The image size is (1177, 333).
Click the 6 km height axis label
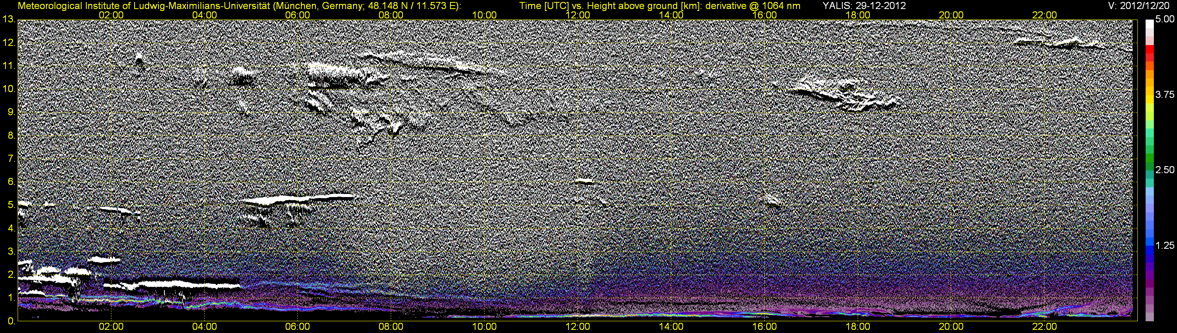click(x=11, y=182)
